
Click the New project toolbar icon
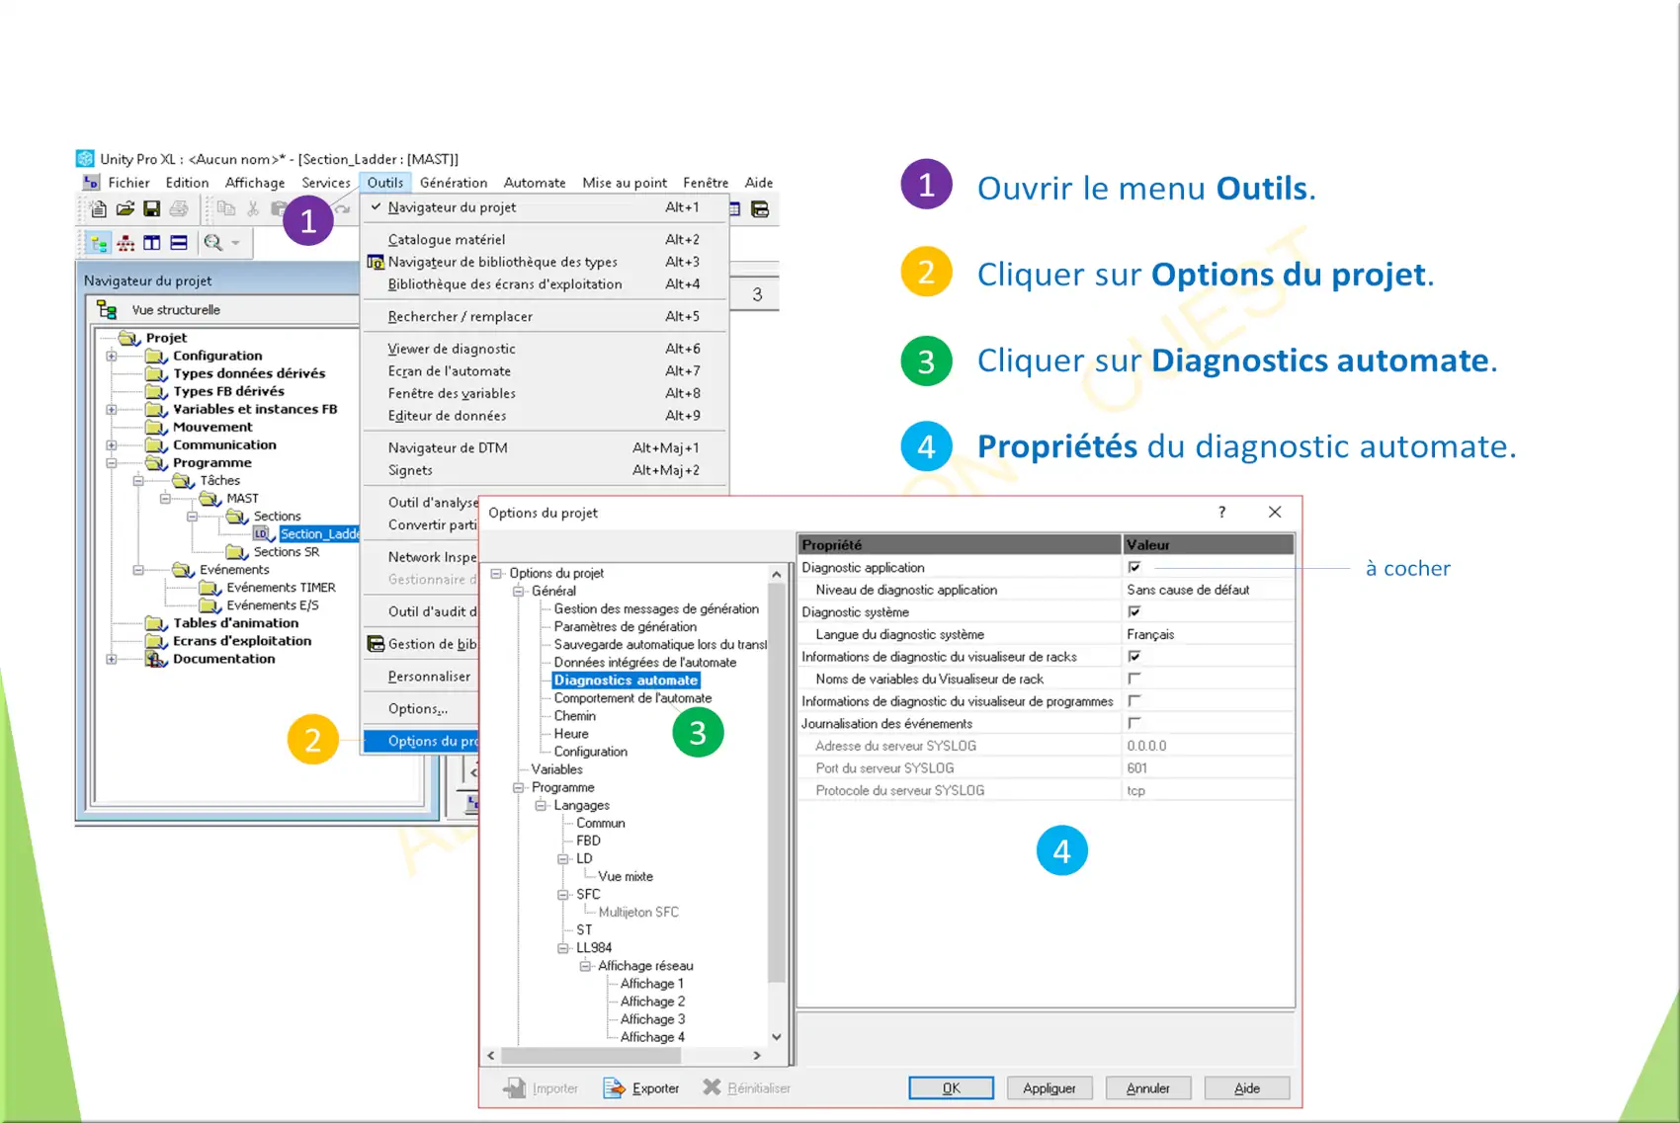pos(98,208)
